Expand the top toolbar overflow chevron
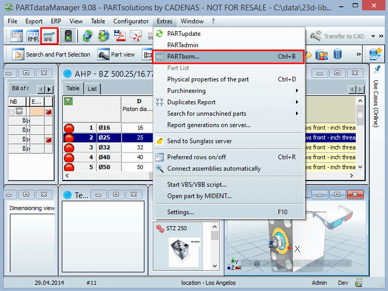 381,36
